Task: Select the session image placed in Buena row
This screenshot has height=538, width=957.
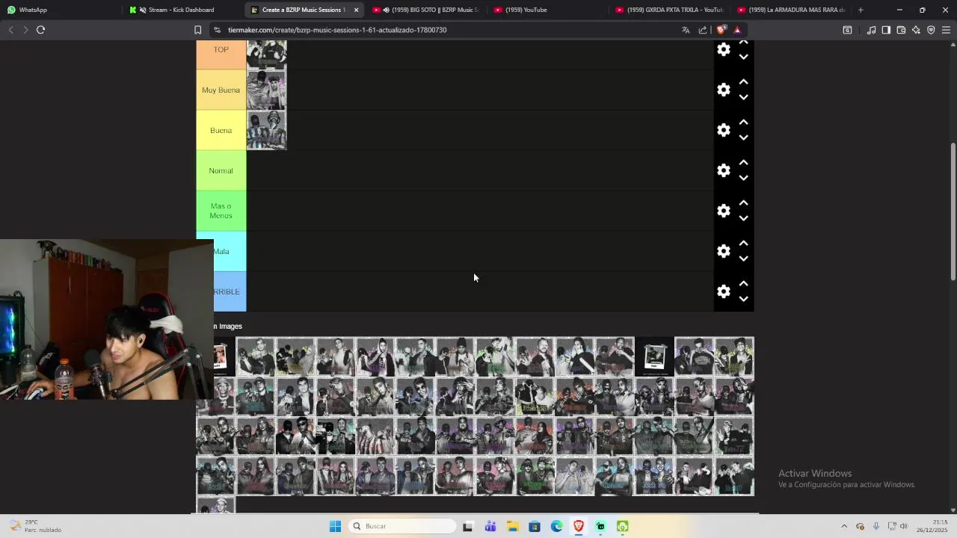Action: click(x=266, y=130)
